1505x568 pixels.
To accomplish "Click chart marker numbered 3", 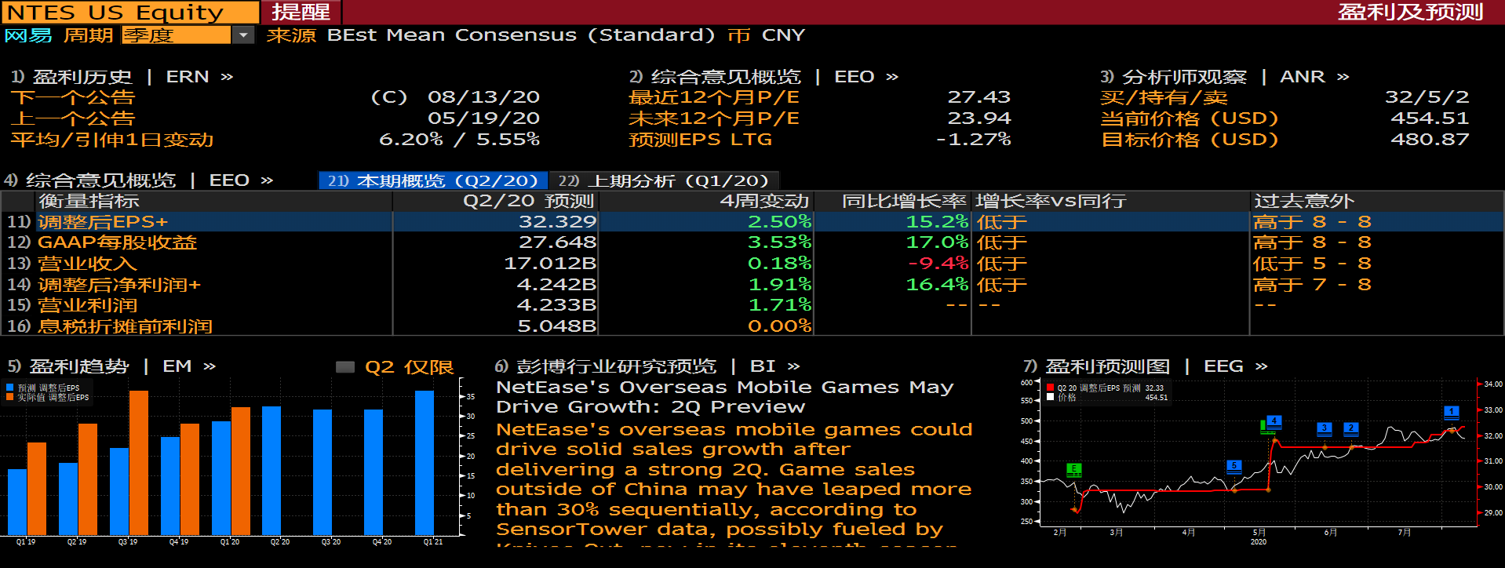I will pos(1325,428).
